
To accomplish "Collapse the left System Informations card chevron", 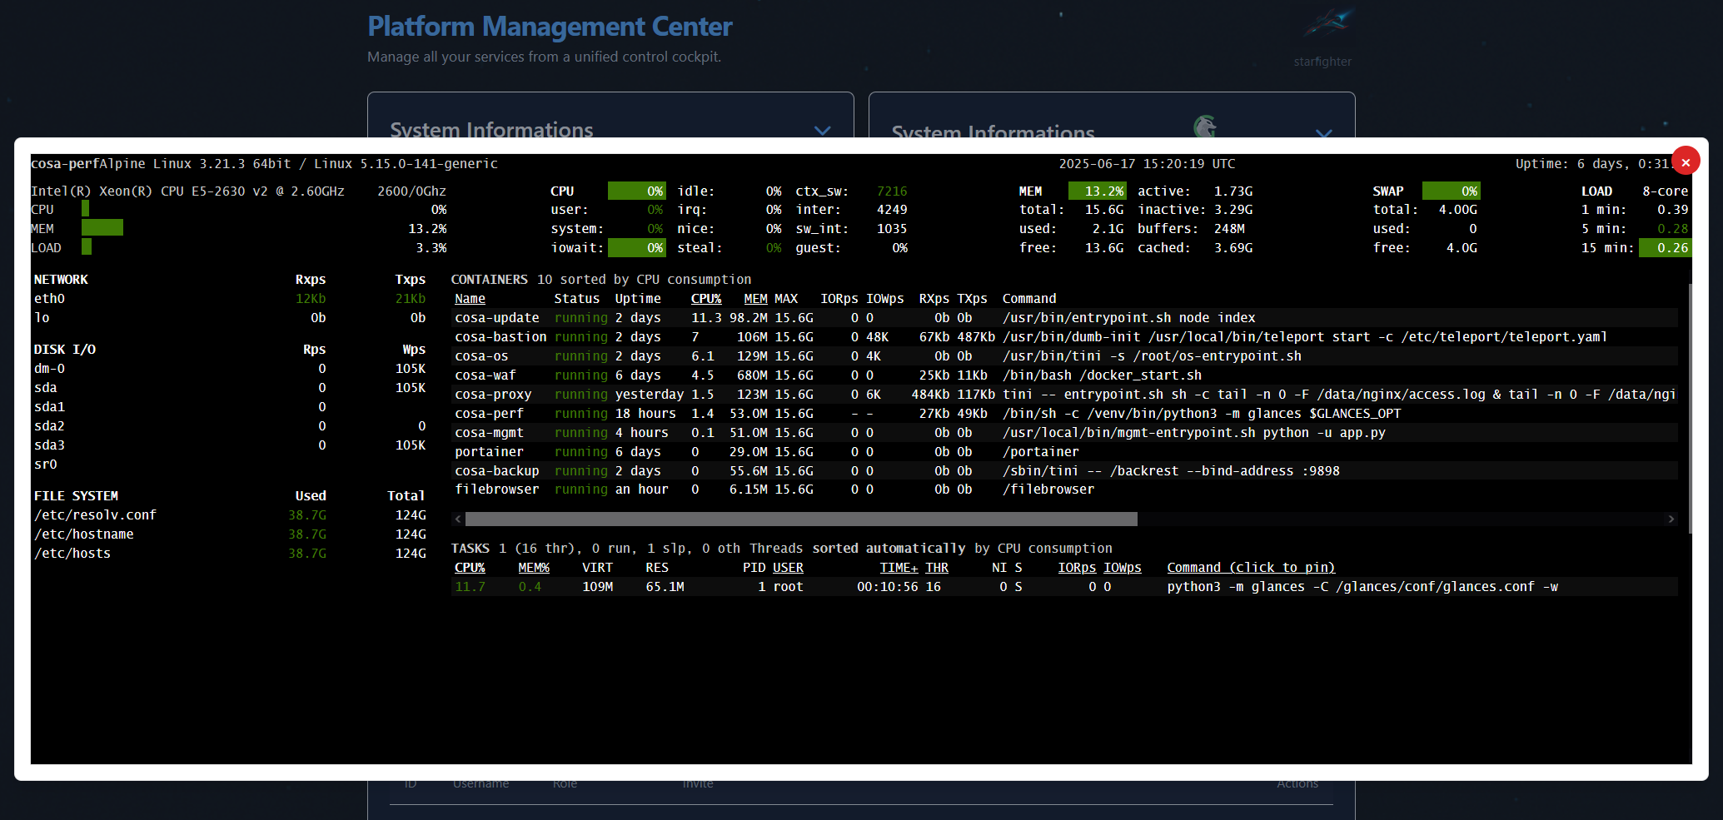I will point(822,131).
